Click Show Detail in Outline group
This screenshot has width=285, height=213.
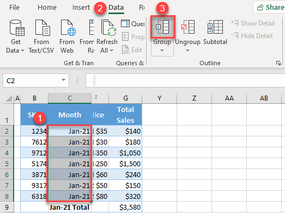253,23
